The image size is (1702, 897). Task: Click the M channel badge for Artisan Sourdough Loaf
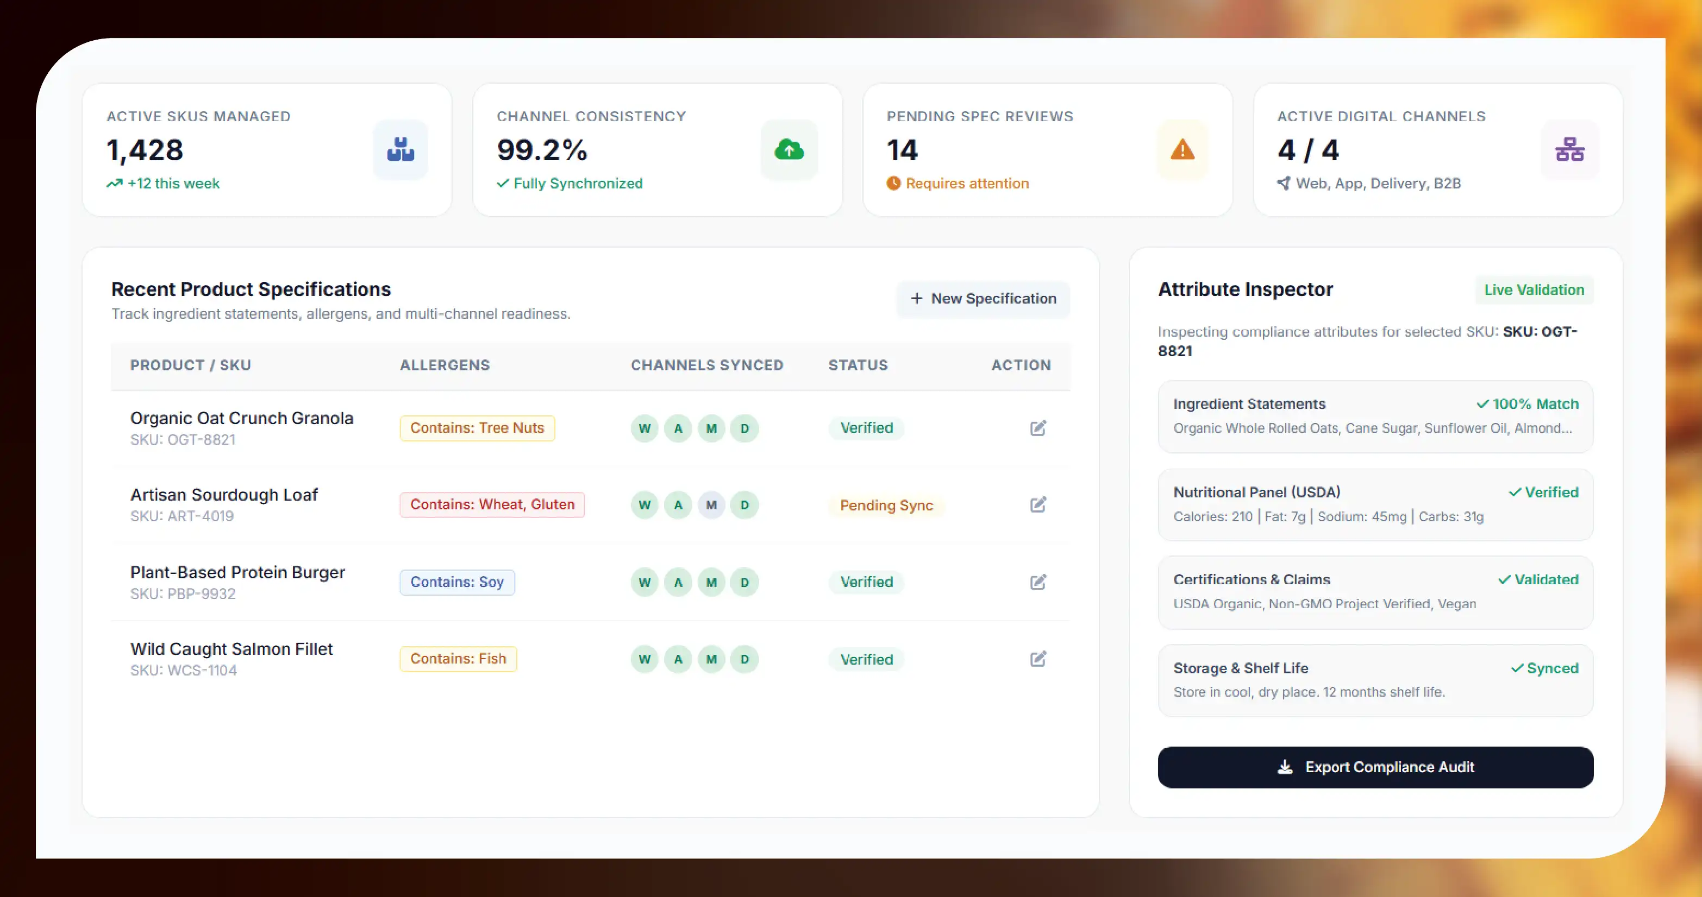coord(711,505)
